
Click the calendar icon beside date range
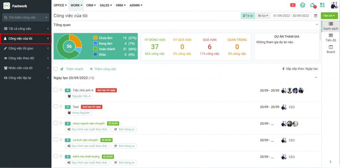pos(316,16)
